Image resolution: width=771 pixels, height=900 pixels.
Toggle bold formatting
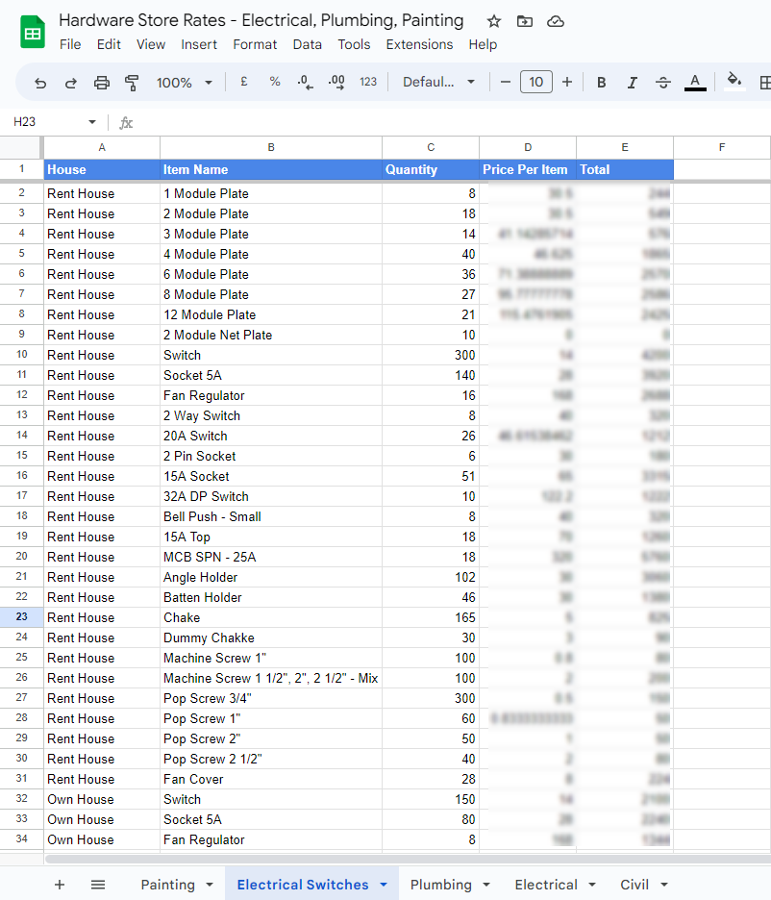(x=602, y=83)
